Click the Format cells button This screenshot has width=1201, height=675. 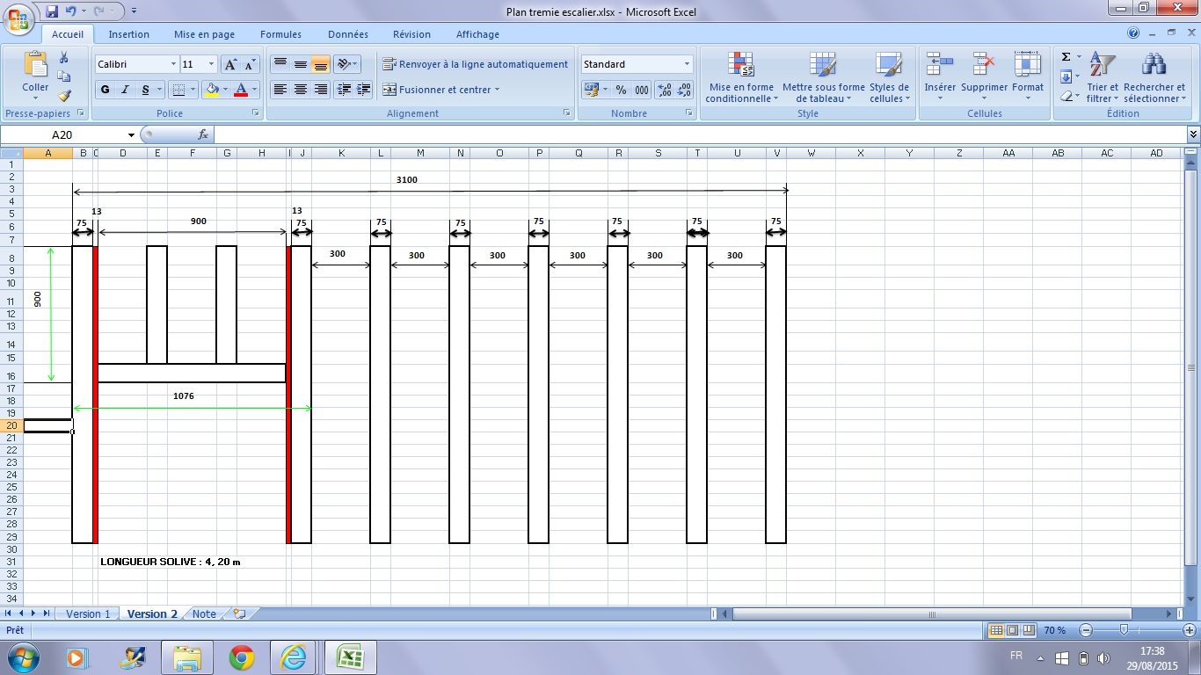pyautogui.click(x=1028, y=77)
